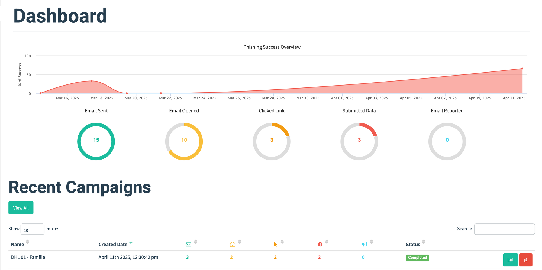
Task: Click the Email Sent donut chart
Action: click(96, 141)
